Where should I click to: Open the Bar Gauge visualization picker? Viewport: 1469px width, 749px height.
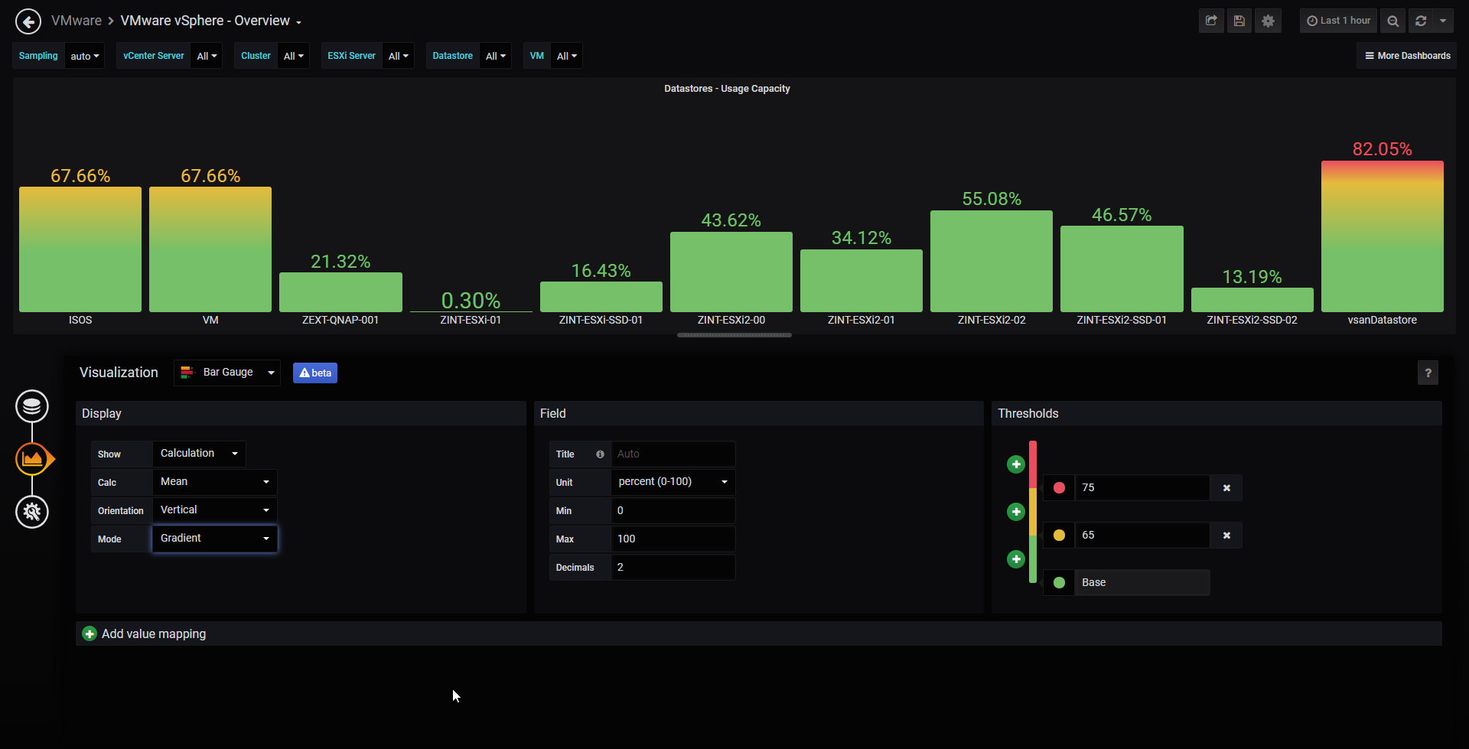[x=227, y=373]
